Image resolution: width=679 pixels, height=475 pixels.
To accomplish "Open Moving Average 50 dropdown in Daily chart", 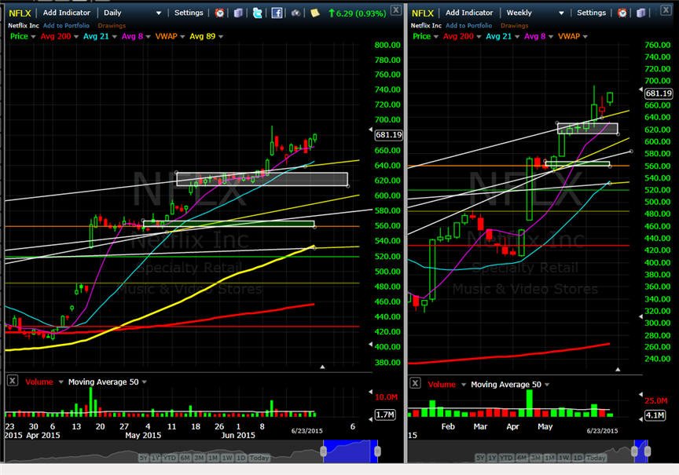I will tap(144, 382).
